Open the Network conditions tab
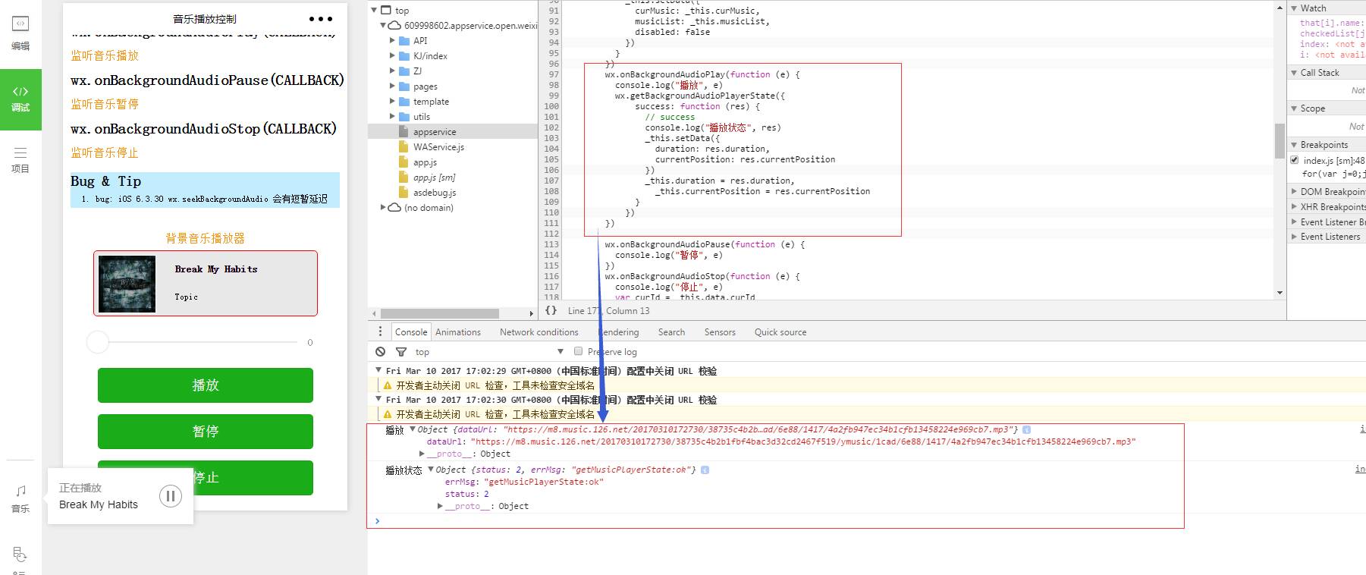This screenshot has width=1366, height=575. point(539,332)
